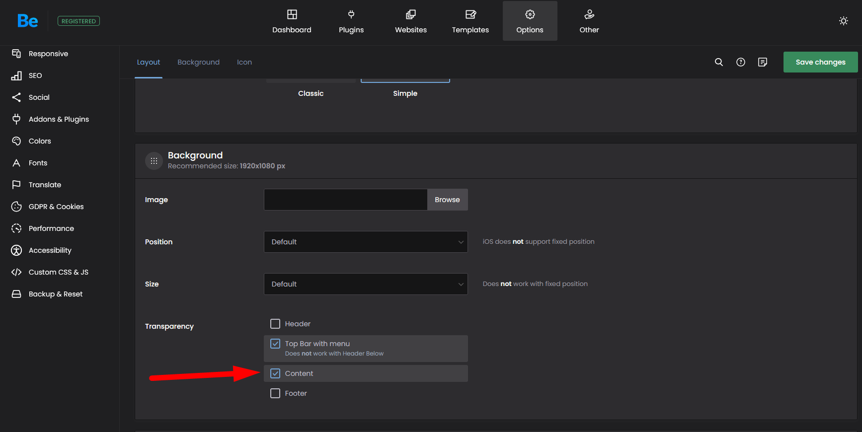Viewport: 862px width, 432px height.
Task: Click the Plugins plug icon
Action: point(351,14)
